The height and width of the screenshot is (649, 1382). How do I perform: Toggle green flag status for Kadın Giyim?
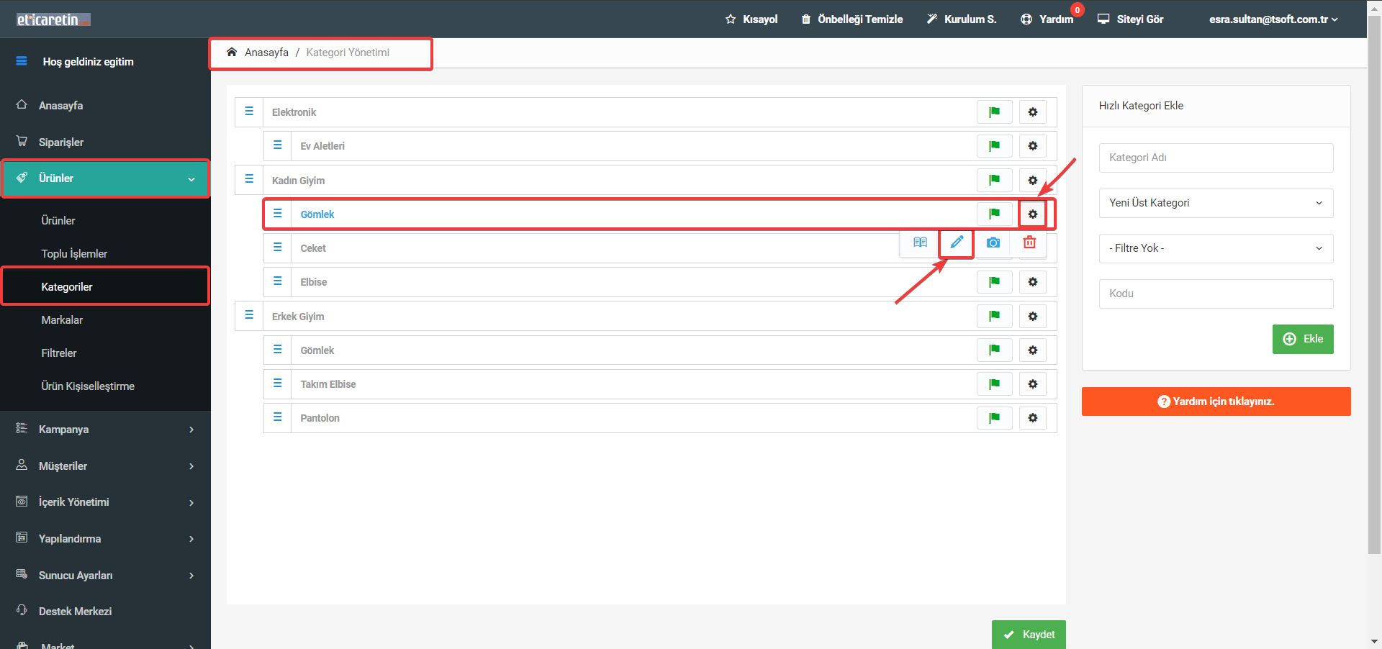[994, 181]
